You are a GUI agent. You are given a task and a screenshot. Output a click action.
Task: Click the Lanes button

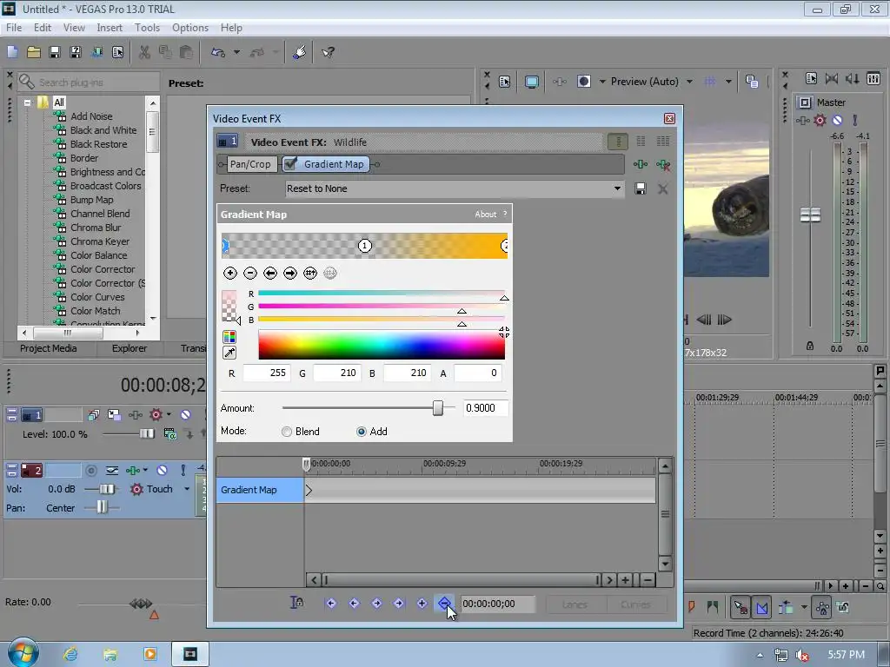pos(575,604)
